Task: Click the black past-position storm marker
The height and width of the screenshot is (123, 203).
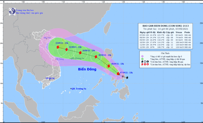Action: (x=127, y=77)
